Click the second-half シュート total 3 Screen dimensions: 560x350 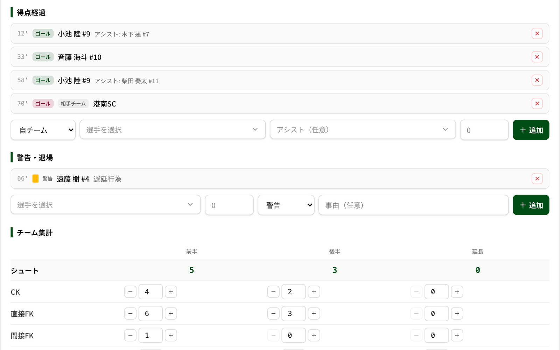point(335,270)
